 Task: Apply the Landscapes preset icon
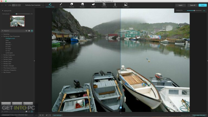(126, 5)
